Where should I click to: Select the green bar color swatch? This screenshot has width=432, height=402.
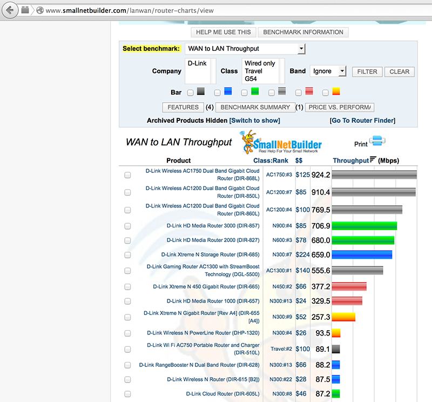tap(254, 92)
